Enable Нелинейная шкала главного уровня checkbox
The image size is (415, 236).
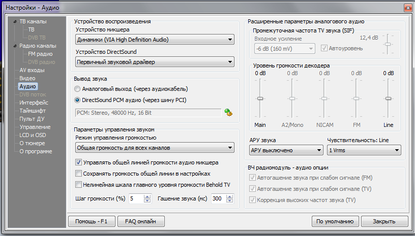click(x=78, y=184)
